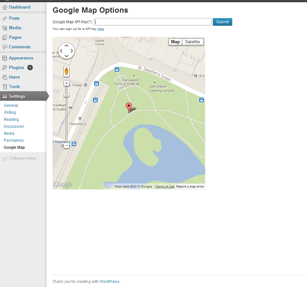Click the zoom slider handle
This screenshot has width=307, height=287.
66,95
